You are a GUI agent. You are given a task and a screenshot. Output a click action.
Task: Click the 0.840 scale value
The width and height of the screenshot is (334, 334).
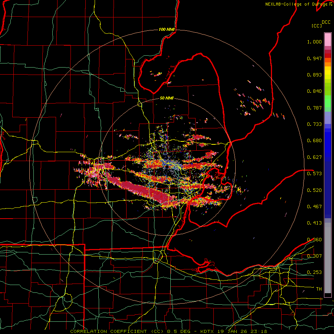(314, 91)
